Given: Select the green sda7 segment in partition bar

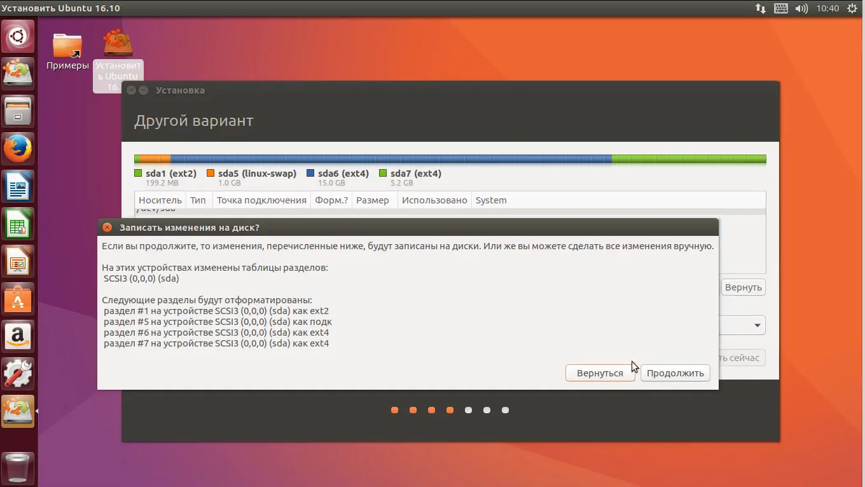Looking at the screenshot, I should pos(689,159).
